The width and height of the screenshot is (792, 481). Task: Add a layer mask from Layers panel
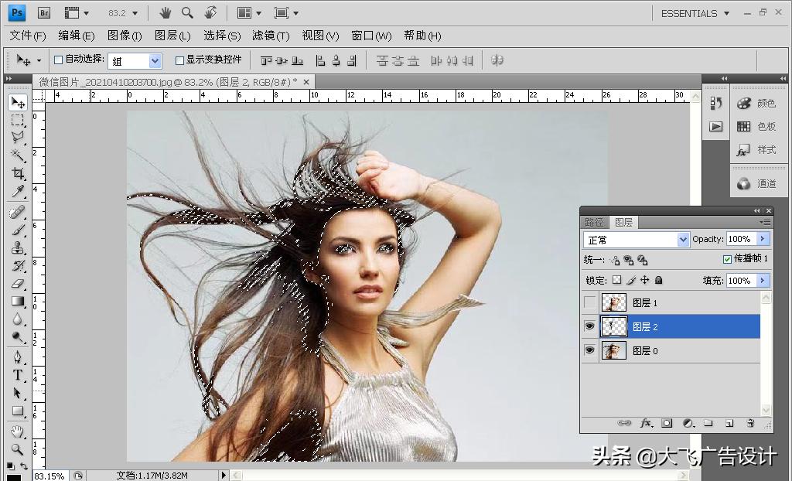click(666, 423)
